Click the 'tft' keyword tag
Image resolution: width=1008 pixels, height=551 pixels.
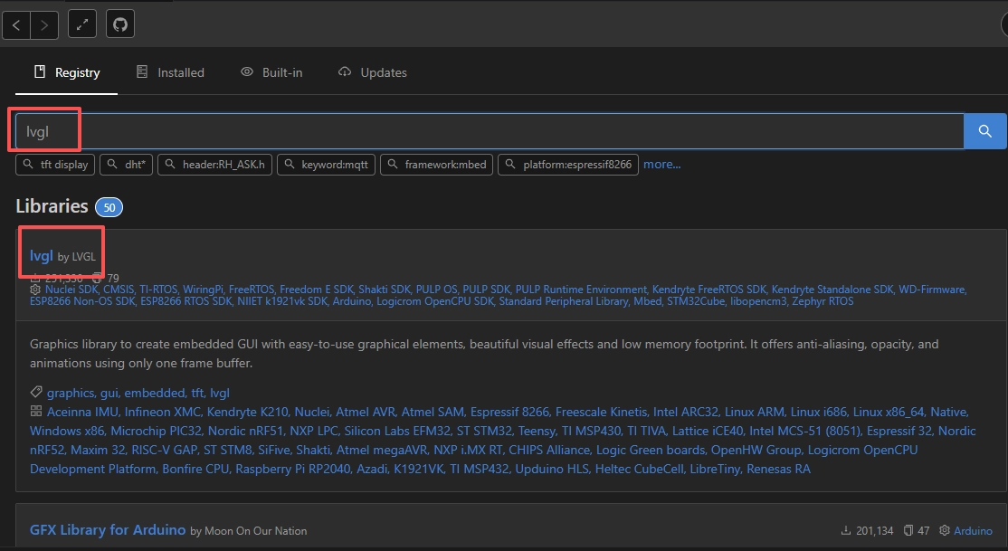pos(197,393)
